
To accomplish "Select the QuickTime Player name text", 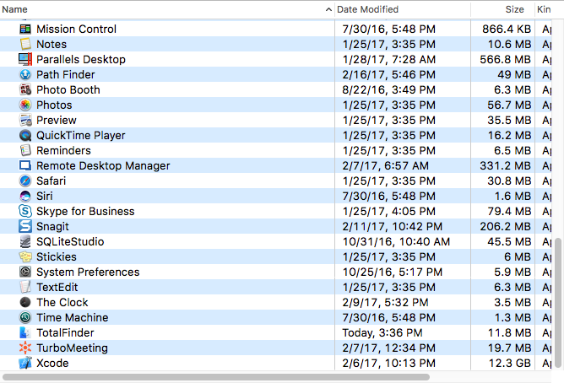I will pyautogui.click(x=81, y=136).
